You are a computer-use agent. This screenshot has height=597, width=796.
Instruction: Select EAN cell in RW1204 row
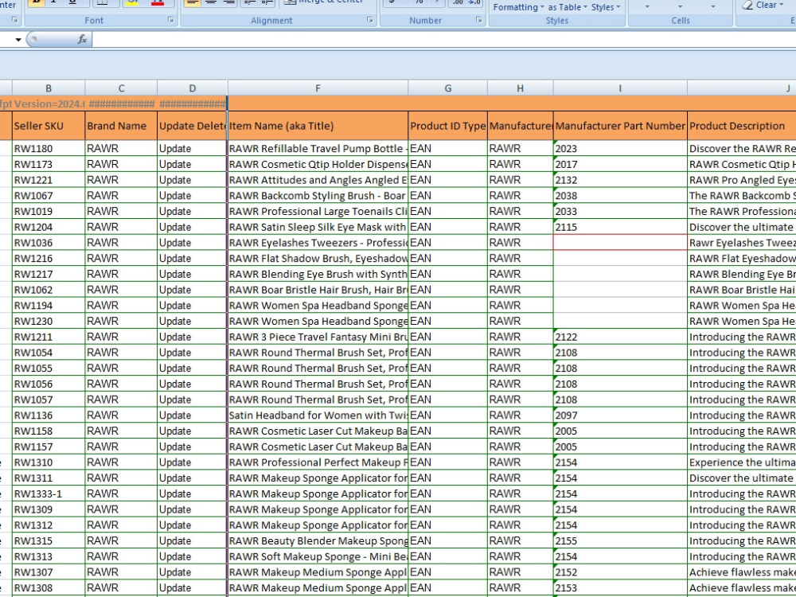pyautogui.click(x=447, y=227)
